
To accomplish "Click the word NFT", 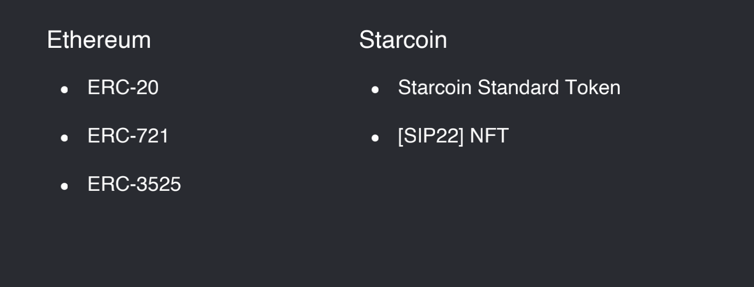I will point(489,135).
